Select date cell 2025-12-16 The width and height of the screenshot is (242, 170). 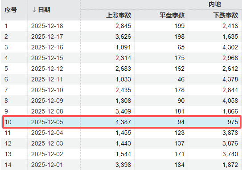[x=47, y=47]
